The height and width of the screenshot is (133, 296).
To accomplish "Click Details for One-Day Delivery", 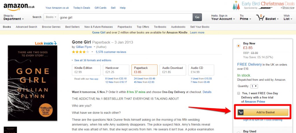I will coord(207,92).
